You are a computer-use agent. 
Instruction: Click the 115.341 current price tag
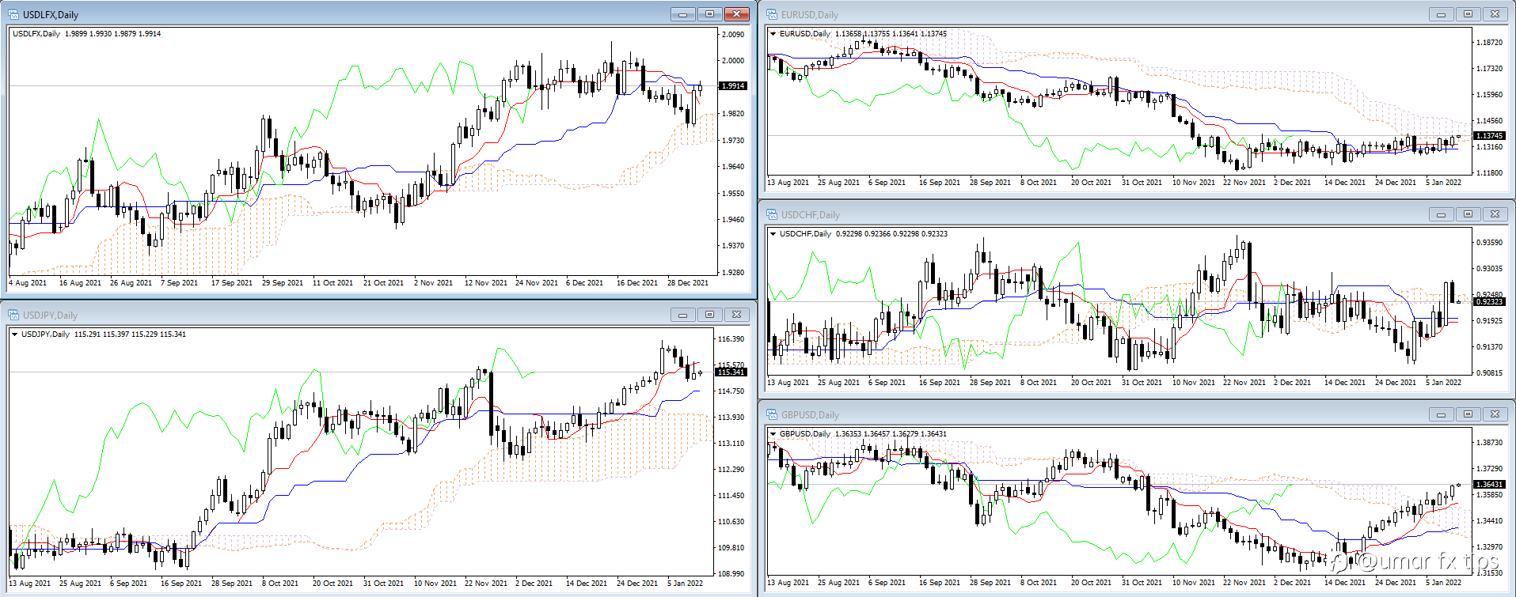(731, 372)
